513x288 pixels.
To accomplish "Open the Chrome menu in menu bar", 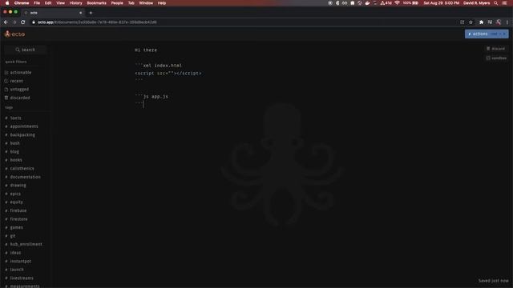I will [22, 3].
